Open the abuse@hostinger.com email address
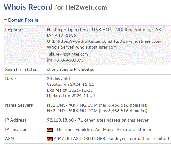Image resolution: width=171 pixels, height=145 pixels. 68,54
